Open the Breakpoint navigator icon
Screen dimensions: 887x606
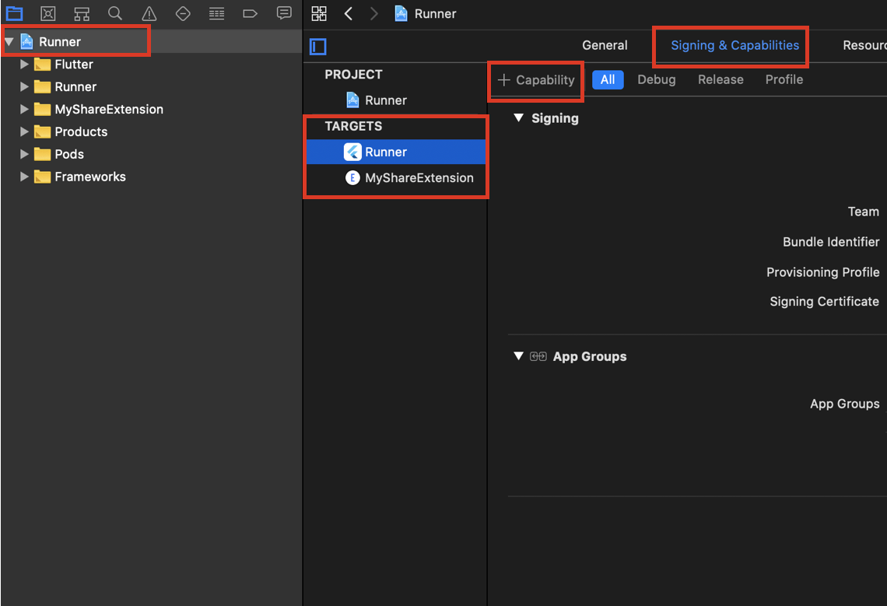click(250, 13)
